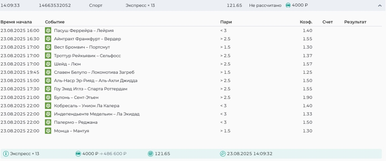This screenshot has width=386, height=161.
Task: Click the @ odds icon next to 121.65
Action: click(x=150, y=154)
